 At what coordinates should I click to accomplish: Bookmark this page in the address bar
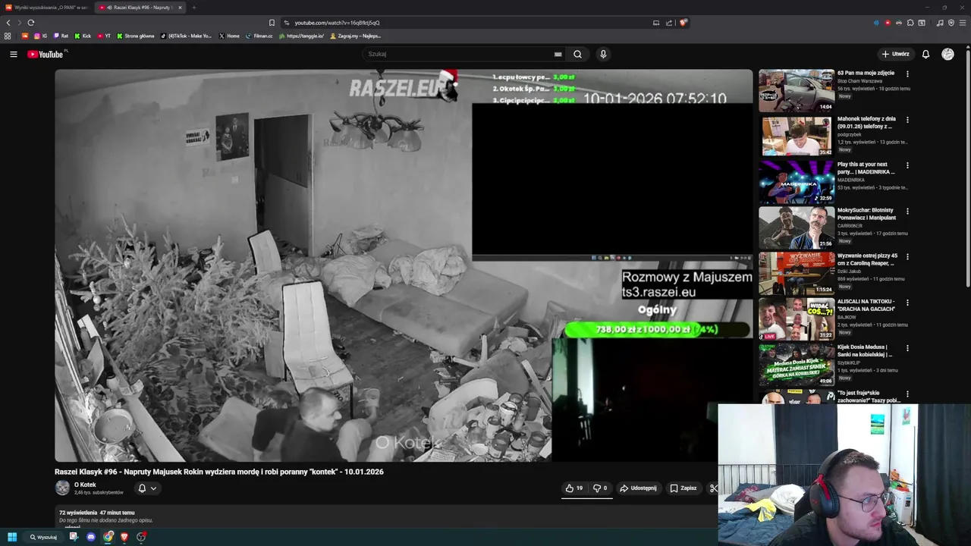[x=272, y=23]
